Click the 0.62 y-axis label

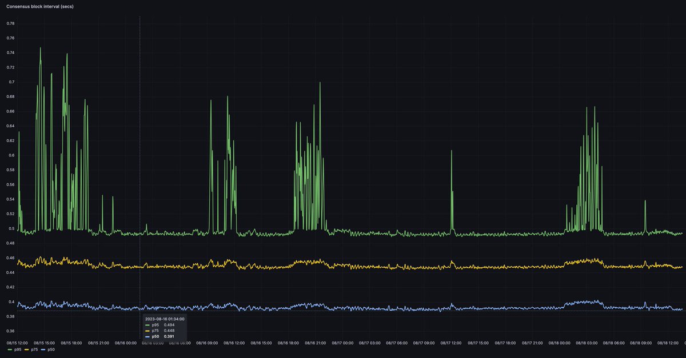(10, 140)
